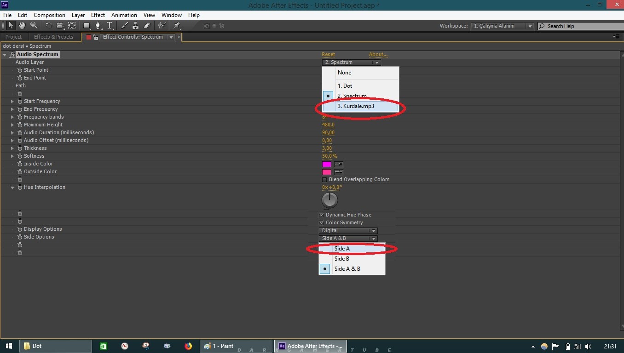624x353 pixels.
Task: Toggle the Thickness keyframe stopwatch
Action: (x=20, y=148)
